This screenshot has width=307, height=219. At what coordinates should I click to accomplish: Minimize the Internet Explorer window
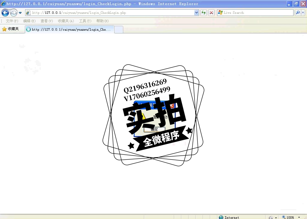[289, 4]
